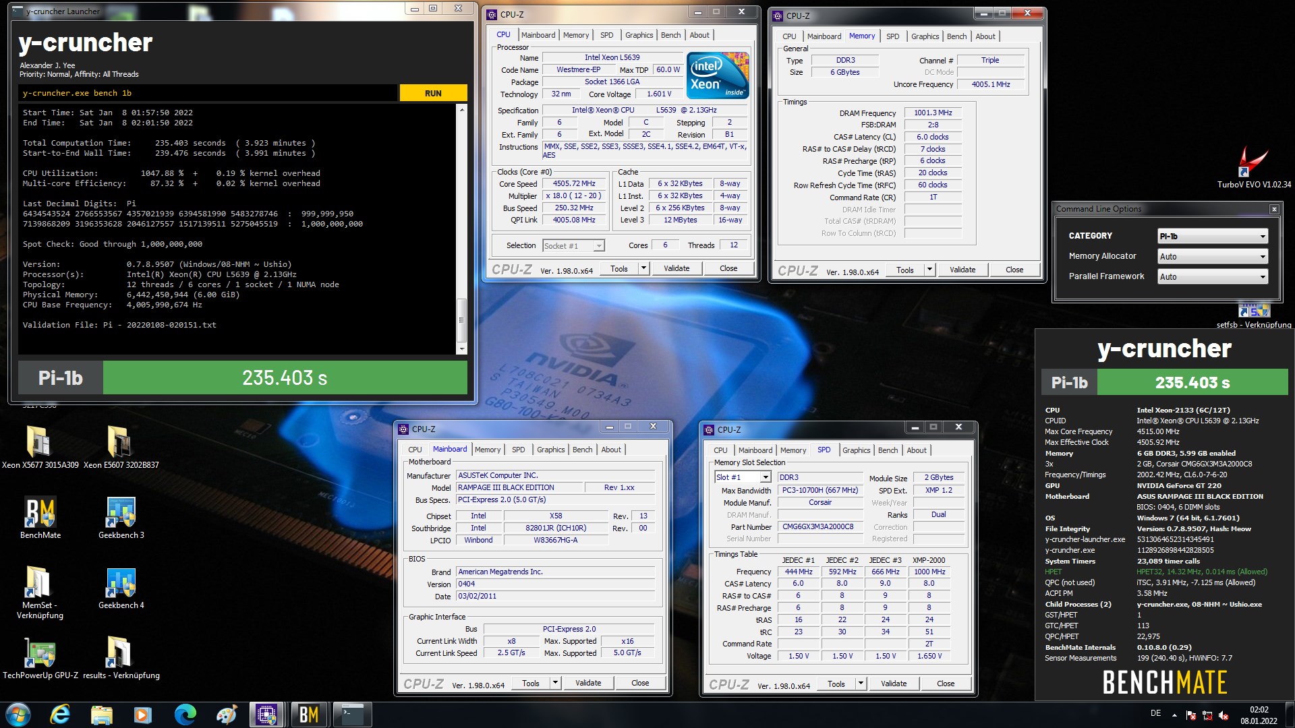
Task: Open MemSet shortcut on desktop
Action: tap(40, 592)
